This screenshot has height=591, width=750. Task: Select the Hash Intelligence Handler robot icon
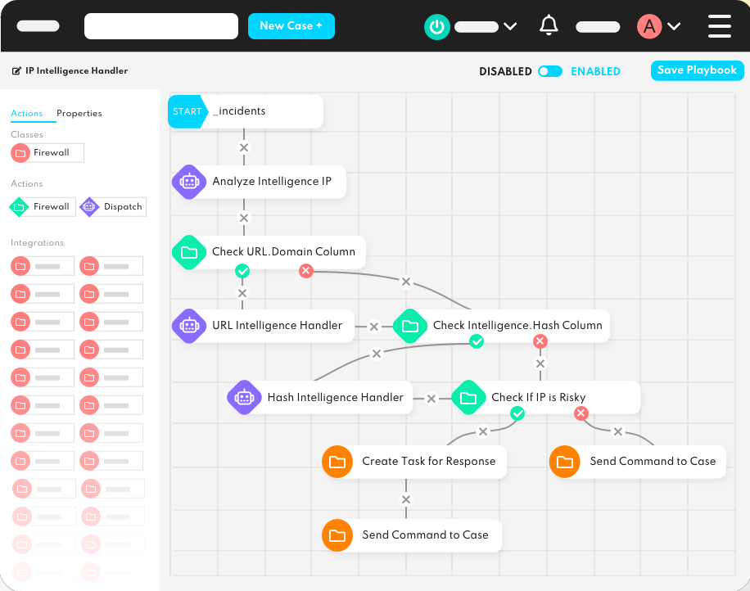(244, 398)
